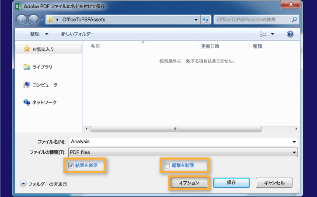Screen dimensions: 317x197
Task: Click the change view icon
Action: [x=263, y=34]
